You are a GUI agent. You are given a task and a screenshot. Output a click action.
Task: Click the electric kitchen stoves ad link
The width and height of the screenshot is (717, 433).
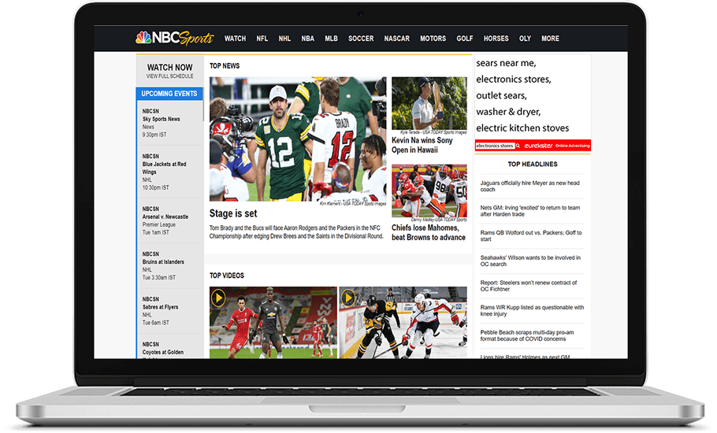click(522, 128)
